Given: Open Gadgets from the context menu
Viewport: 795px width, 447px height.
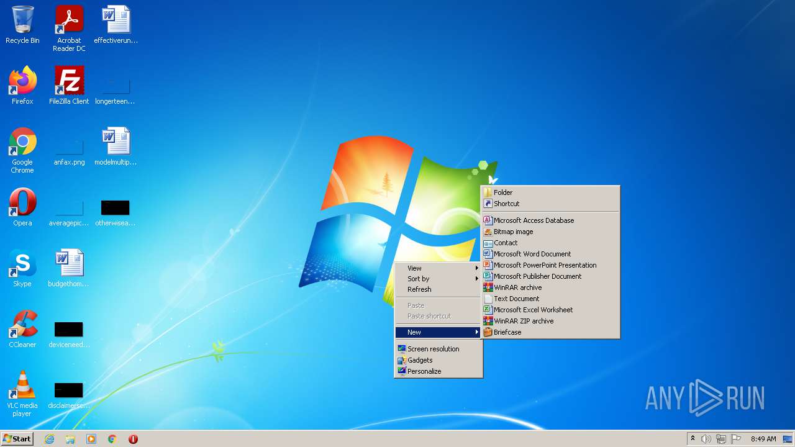Looking at the screenshot, I should click(x=438, y=360).
